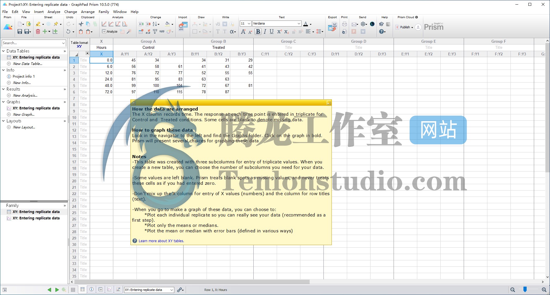Open the Family menu

(x=104, y=12)
